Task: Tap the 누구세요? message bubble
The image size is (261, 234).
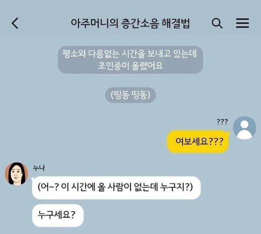Action: point(58,215)
